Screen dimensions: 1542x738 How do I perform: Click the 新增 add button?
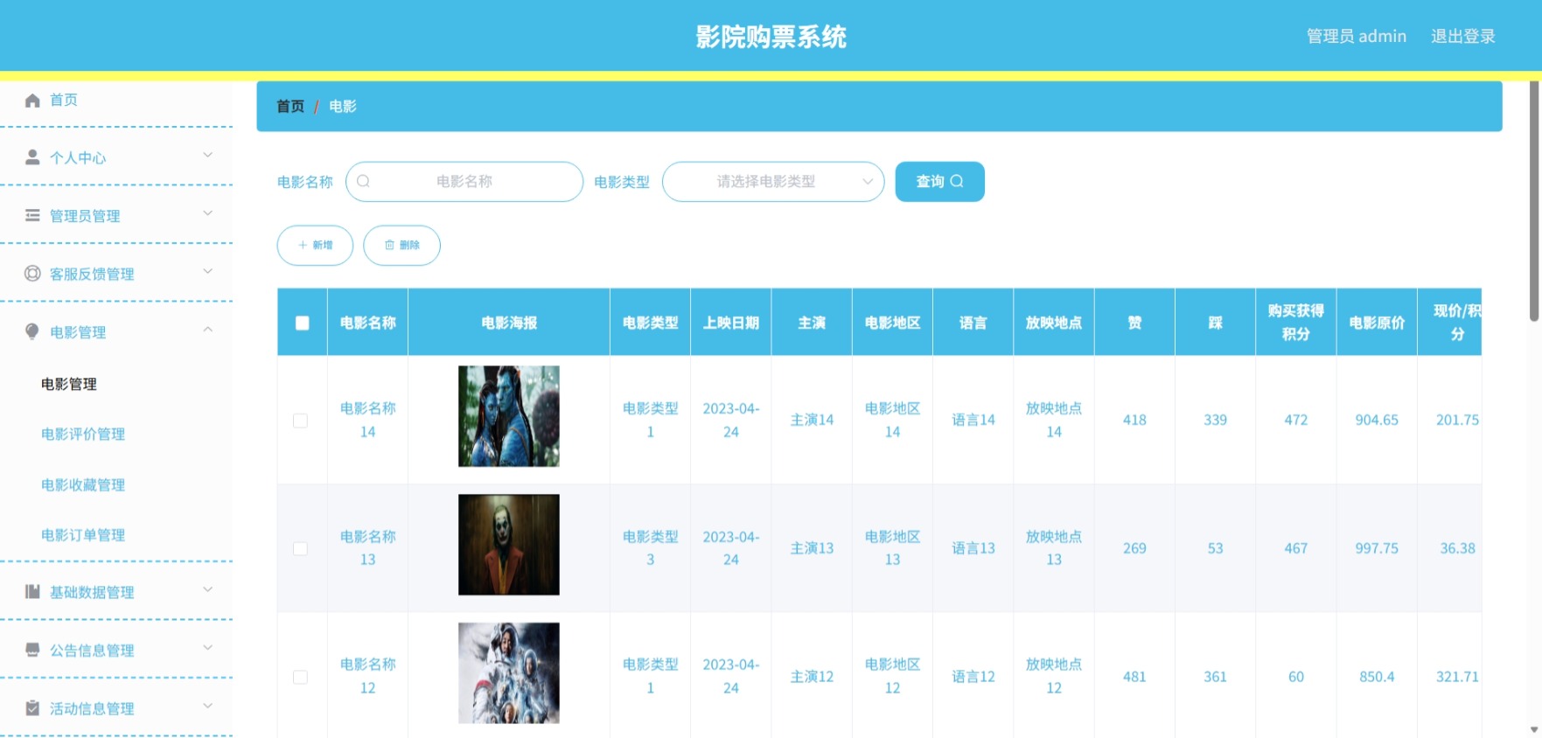pyautogui.click(x=315, y=245)
